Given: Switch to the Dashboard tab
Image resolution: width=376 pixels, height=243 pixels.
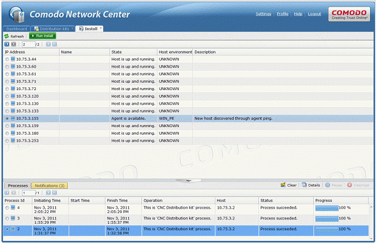Looking at the screenshot, I should [17, 29].
